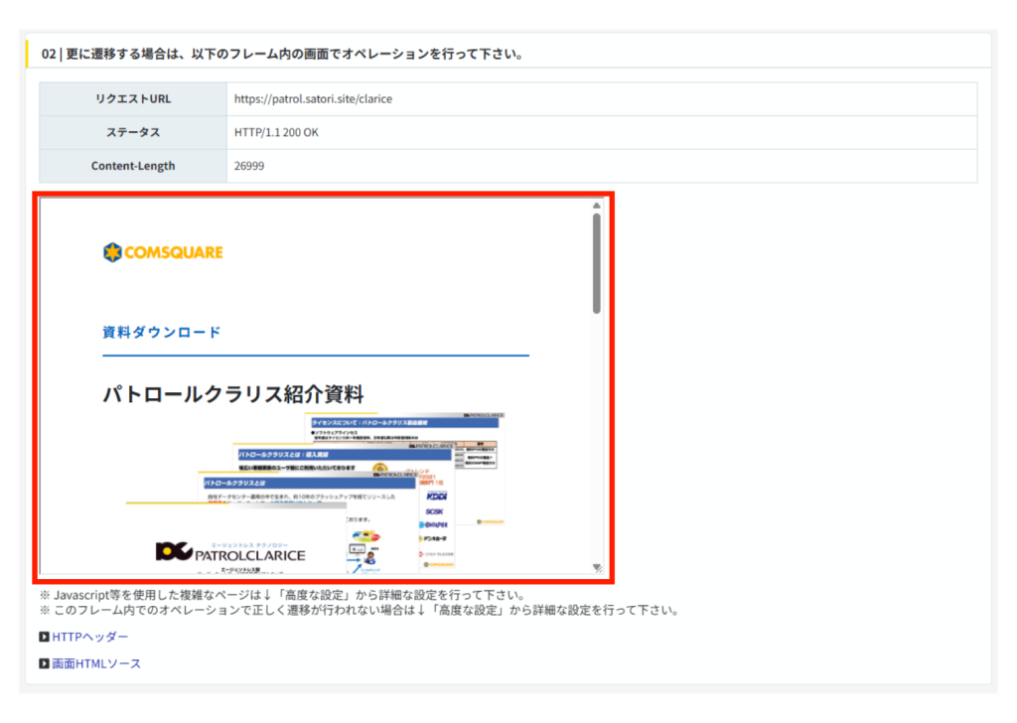Click the frame resize grip at bottom-right corner
This screenshot has height=723, width=1017.
click(x=597, y=568)
